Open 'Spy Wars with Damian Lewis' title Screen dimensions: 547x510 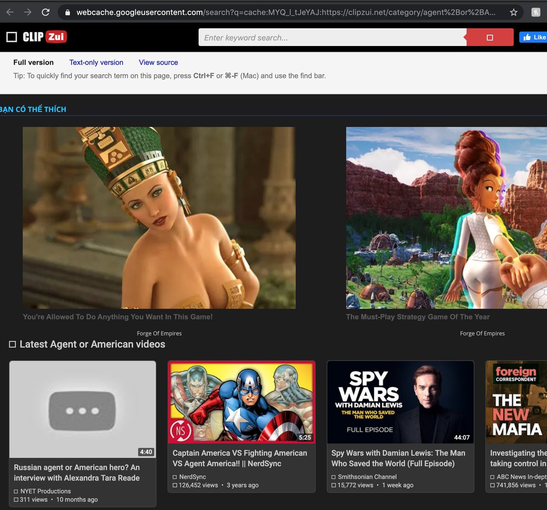(398, 458)
